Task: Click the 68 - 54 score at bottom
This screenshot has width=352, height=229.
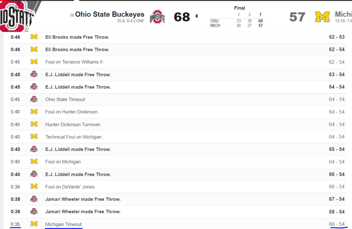Action: coord(337,224)
